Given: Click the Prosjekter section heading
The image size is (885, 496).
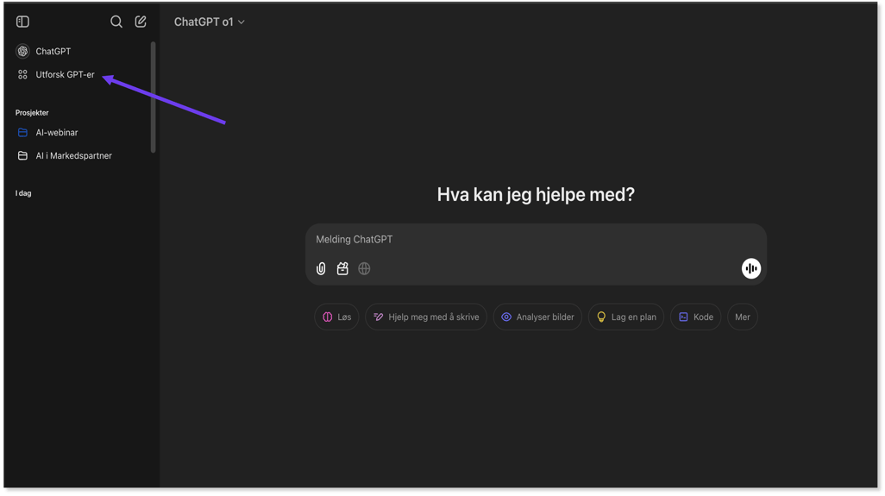Looking at the screenshot, I should 32,113.
